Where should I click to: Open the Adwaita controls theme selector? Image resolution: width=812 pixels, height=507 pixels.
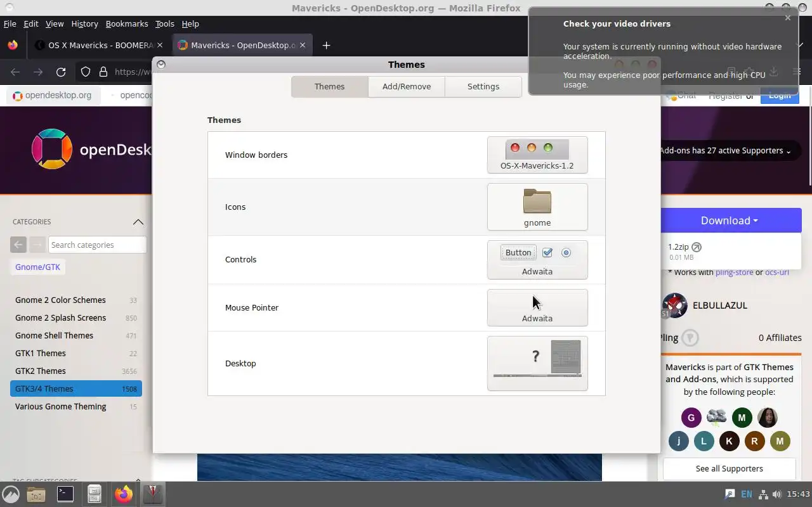click(x=537, y=260)
